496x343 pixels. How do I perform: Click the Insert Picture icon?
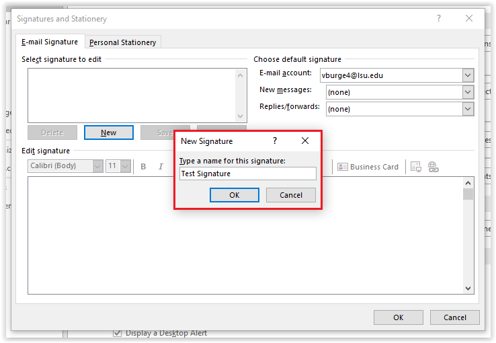[415, 167]
